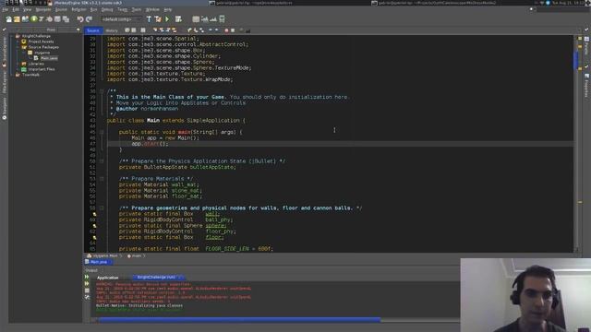This screenshot has height=332, width=591.
Task: Open the Navigator side panel tab
Action: tap(4, 109)
